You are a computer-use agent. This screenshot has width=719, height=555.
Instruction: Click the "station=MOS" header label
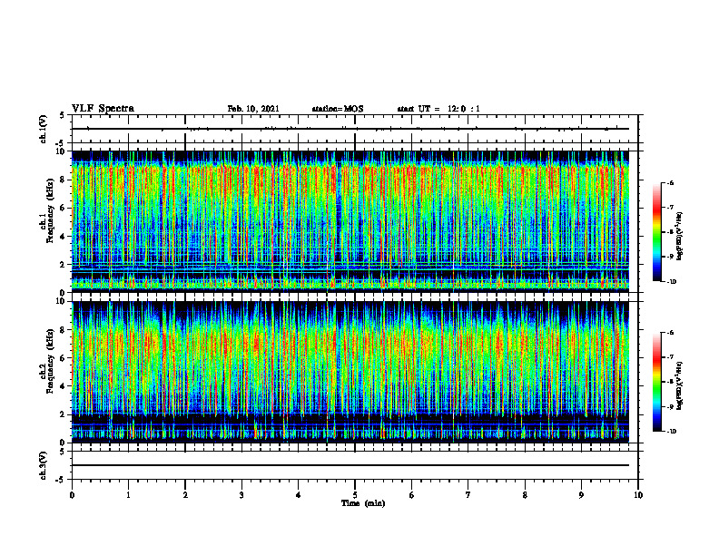338,109
